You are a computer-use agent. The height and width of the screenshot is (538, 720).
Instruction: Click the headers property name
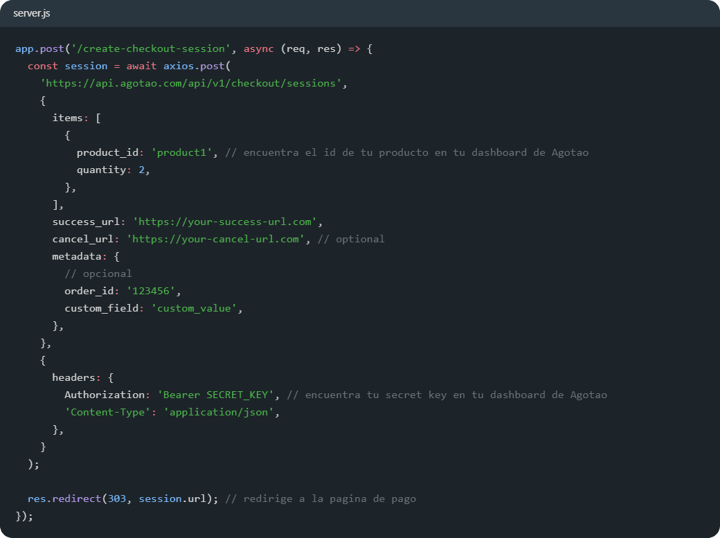coord(73,377)
